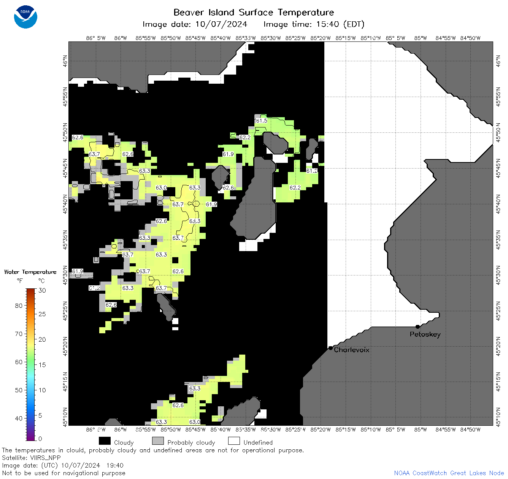Click the 40 Fahrenheit tick label
The image size is (508, 479).
click(x=19, y=418)
